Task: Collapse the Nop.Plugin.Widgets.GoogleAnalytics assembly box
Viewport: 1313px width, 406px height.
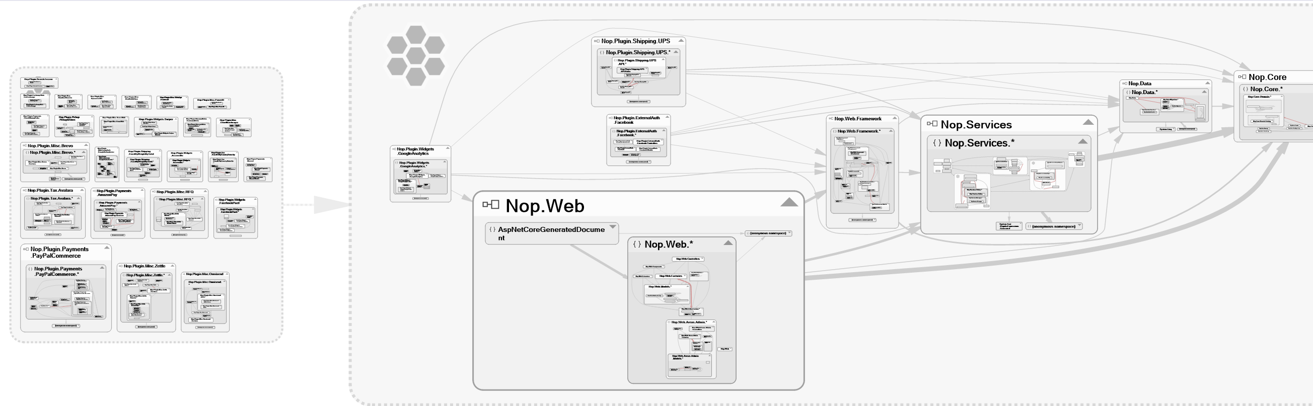Action: pos(448,148)
